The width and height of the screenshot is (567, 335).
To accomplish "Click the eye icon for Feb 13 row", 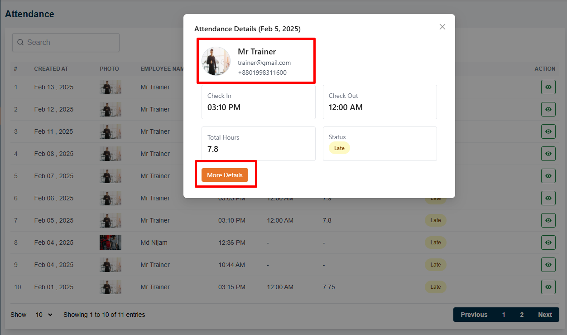I will (548, 87).
